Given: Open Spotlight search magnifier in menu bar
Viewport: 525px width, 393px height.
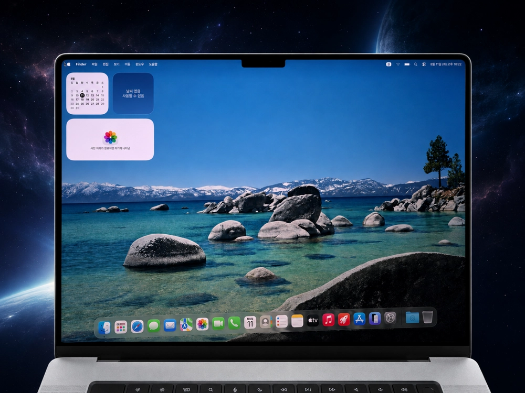Looking at the screenshot, I should tap(415, 64).
